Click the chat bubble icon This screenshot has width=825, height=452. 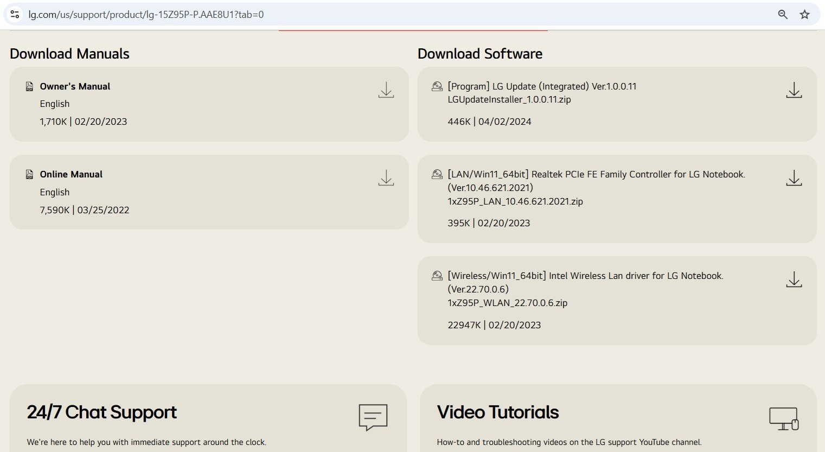(x=373, y=417)
